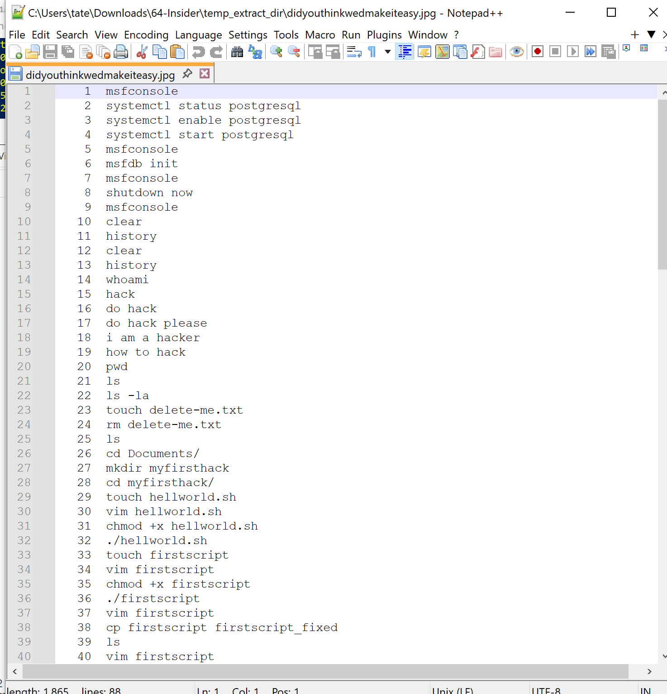Click the New file toolbar icon

[15, 52]
